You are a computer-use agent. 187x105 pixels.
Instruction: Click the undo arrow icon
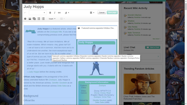[25, 13]
